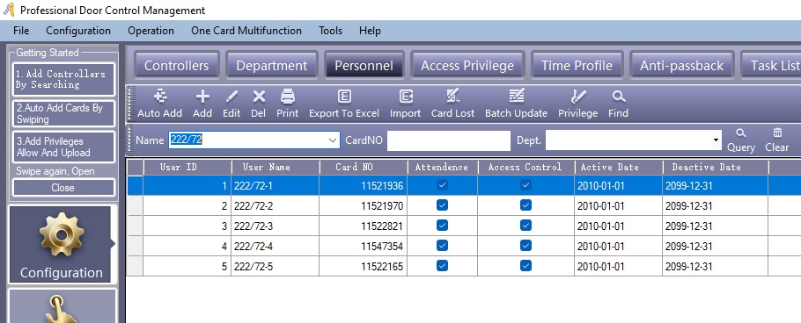Screen dimensions: 801x323
Task: Open the One Card Multifunction menu
Action: [x=246, y=31]
